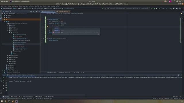Open the run configuration dropdown
The width and height of the screenshot is (184, 103).
coord(127,9)
